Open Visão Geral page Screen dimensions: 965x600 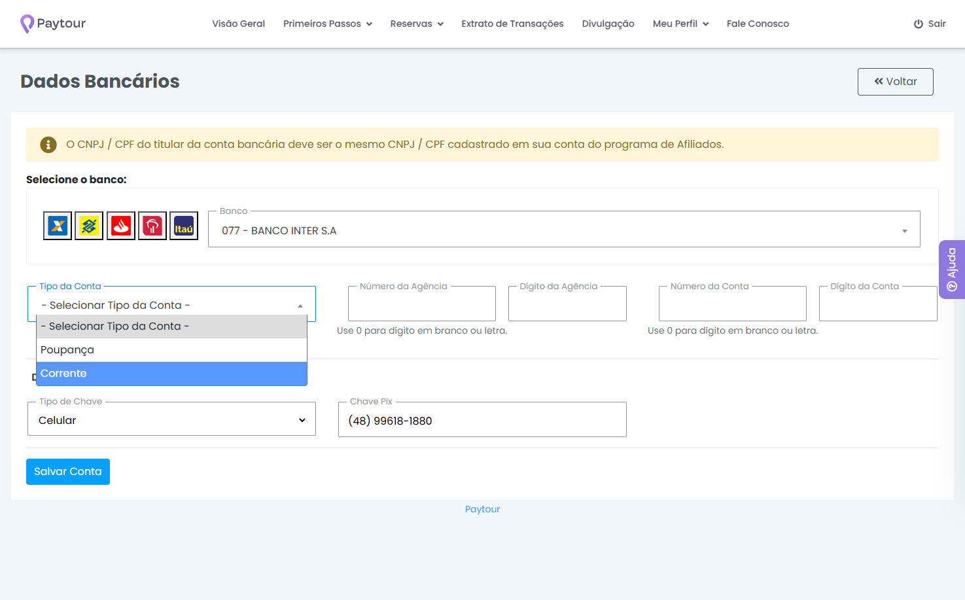point(238,24)
